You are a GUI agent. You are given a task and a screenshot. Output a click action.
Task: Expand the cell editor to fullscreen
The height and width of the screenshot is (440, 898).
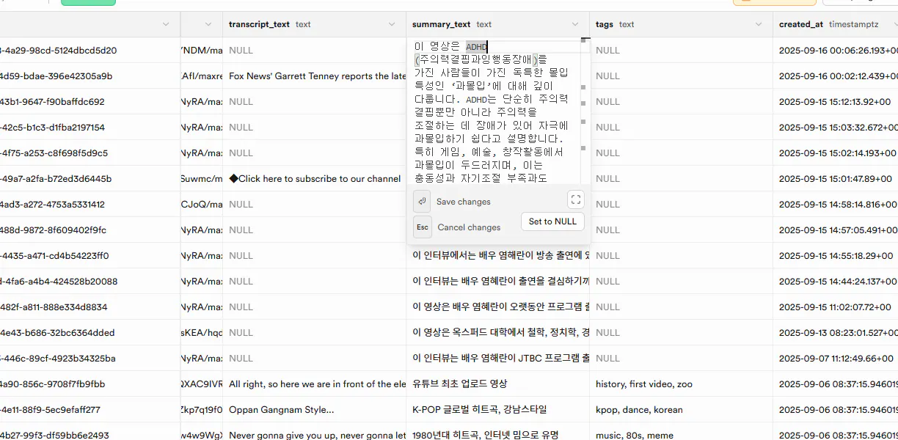pyautogui.click(x=576, y=199)
